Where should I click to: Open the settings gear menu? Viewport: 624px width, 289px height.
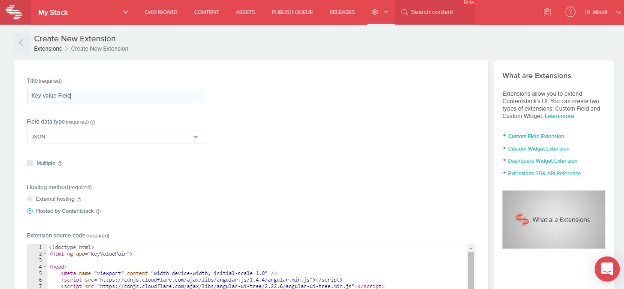[x=375, y=12]
